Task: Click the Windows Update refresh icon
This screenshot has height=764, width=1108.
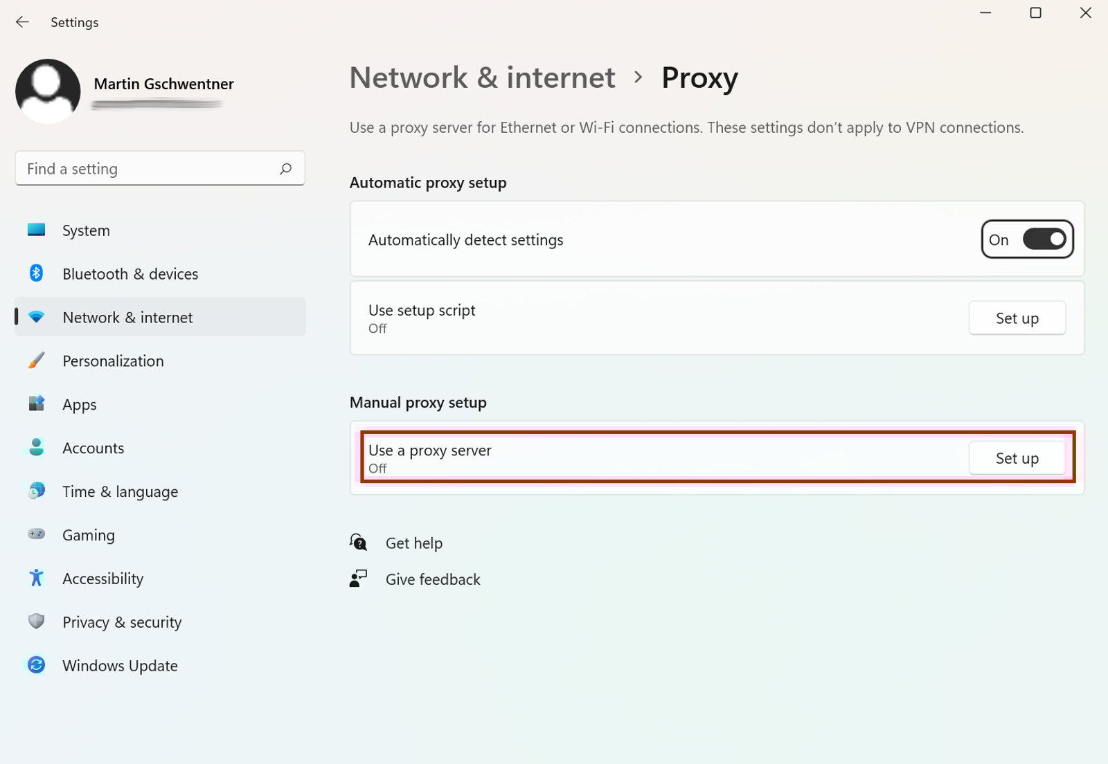Action: (x=36, y=665)
